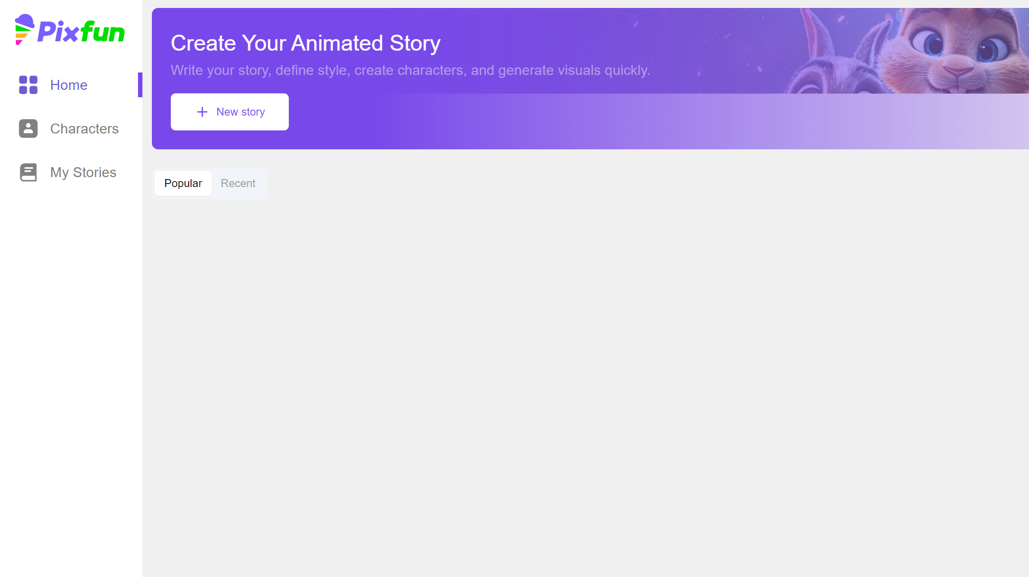
Task: Switch to the Recent tab
Action: click(x=238, y=184)
